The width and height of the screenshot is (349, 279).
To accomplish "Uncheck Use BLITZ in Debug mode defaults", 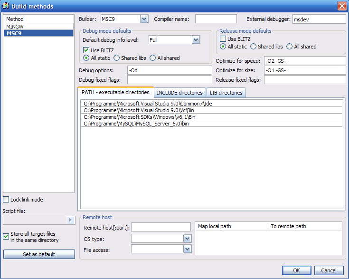I will [86, 50].
